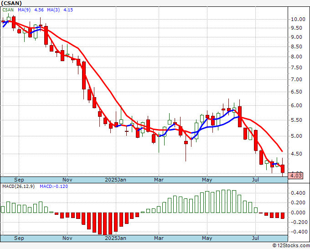The image size is (310, 249).
Task: Click the 10.00 price axis label
Action: coord(298,20)
